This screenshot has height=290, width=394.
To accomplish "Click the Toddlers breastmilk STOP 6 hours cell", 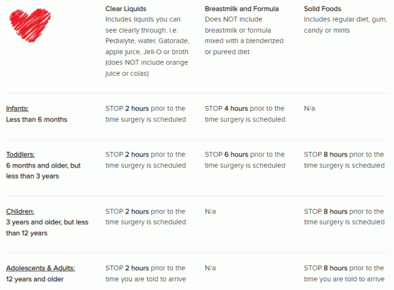I will [244, 160].
